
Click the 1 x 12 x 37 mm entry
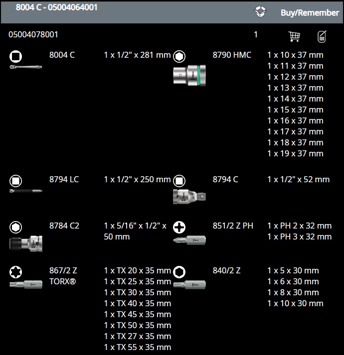(295, 77)
